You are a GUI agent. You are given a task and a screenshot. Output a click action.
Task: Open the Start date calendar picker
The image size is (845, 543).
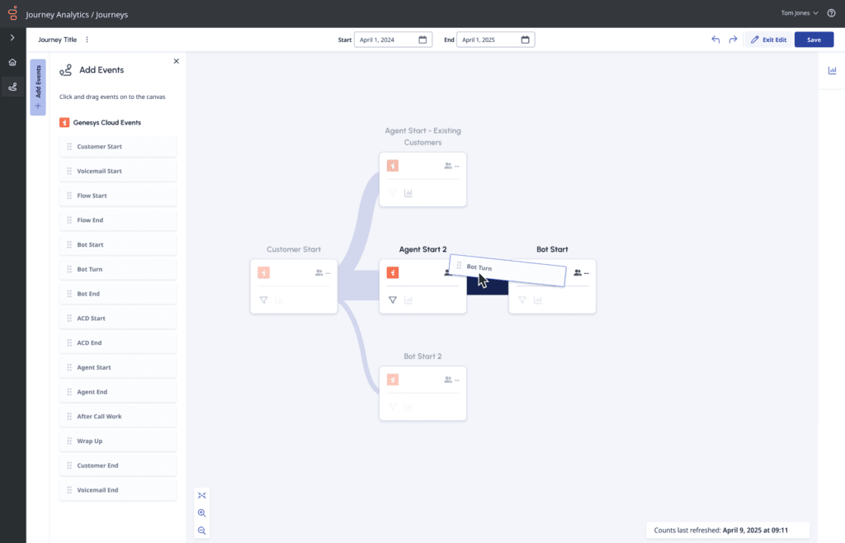tap(422, 39)
